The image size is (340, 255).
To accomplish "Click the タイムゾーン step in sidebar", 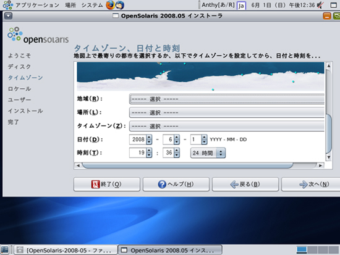I will tap(25, 78).
